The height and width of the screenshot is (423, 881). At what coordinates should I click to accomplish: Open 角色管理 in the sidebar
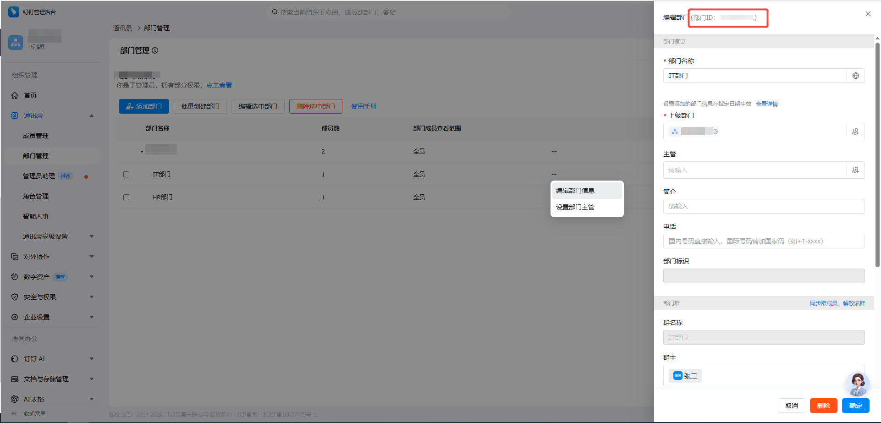(36, 196)
